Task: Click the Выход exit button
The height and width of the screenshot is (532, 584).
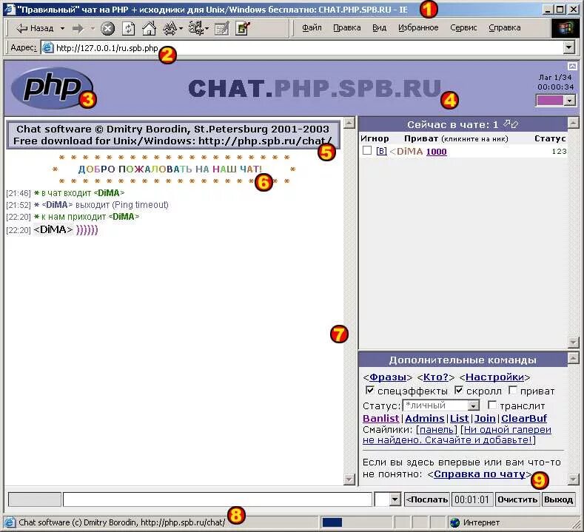Action: [558, 499]
